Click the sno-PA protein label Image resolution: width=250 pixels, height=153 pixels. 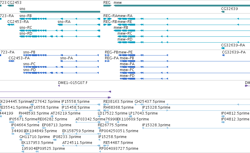66,58
